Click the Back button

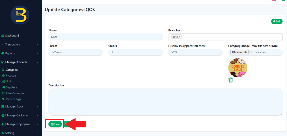pyautogui.click(x=276, y=21)
